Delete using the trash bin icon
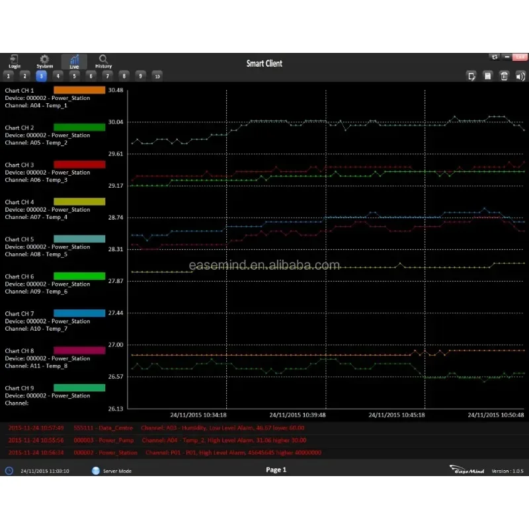This screenshot has height=529, width=529. 504,76
